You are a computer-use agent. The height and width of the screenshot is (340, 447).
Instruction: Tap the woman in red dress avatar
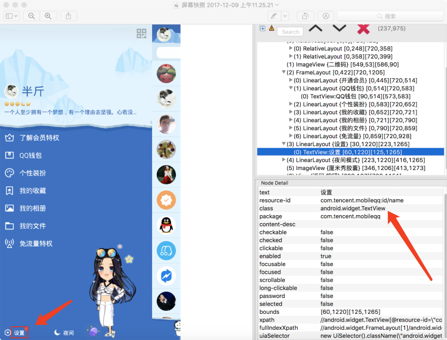tap(166, 175)
